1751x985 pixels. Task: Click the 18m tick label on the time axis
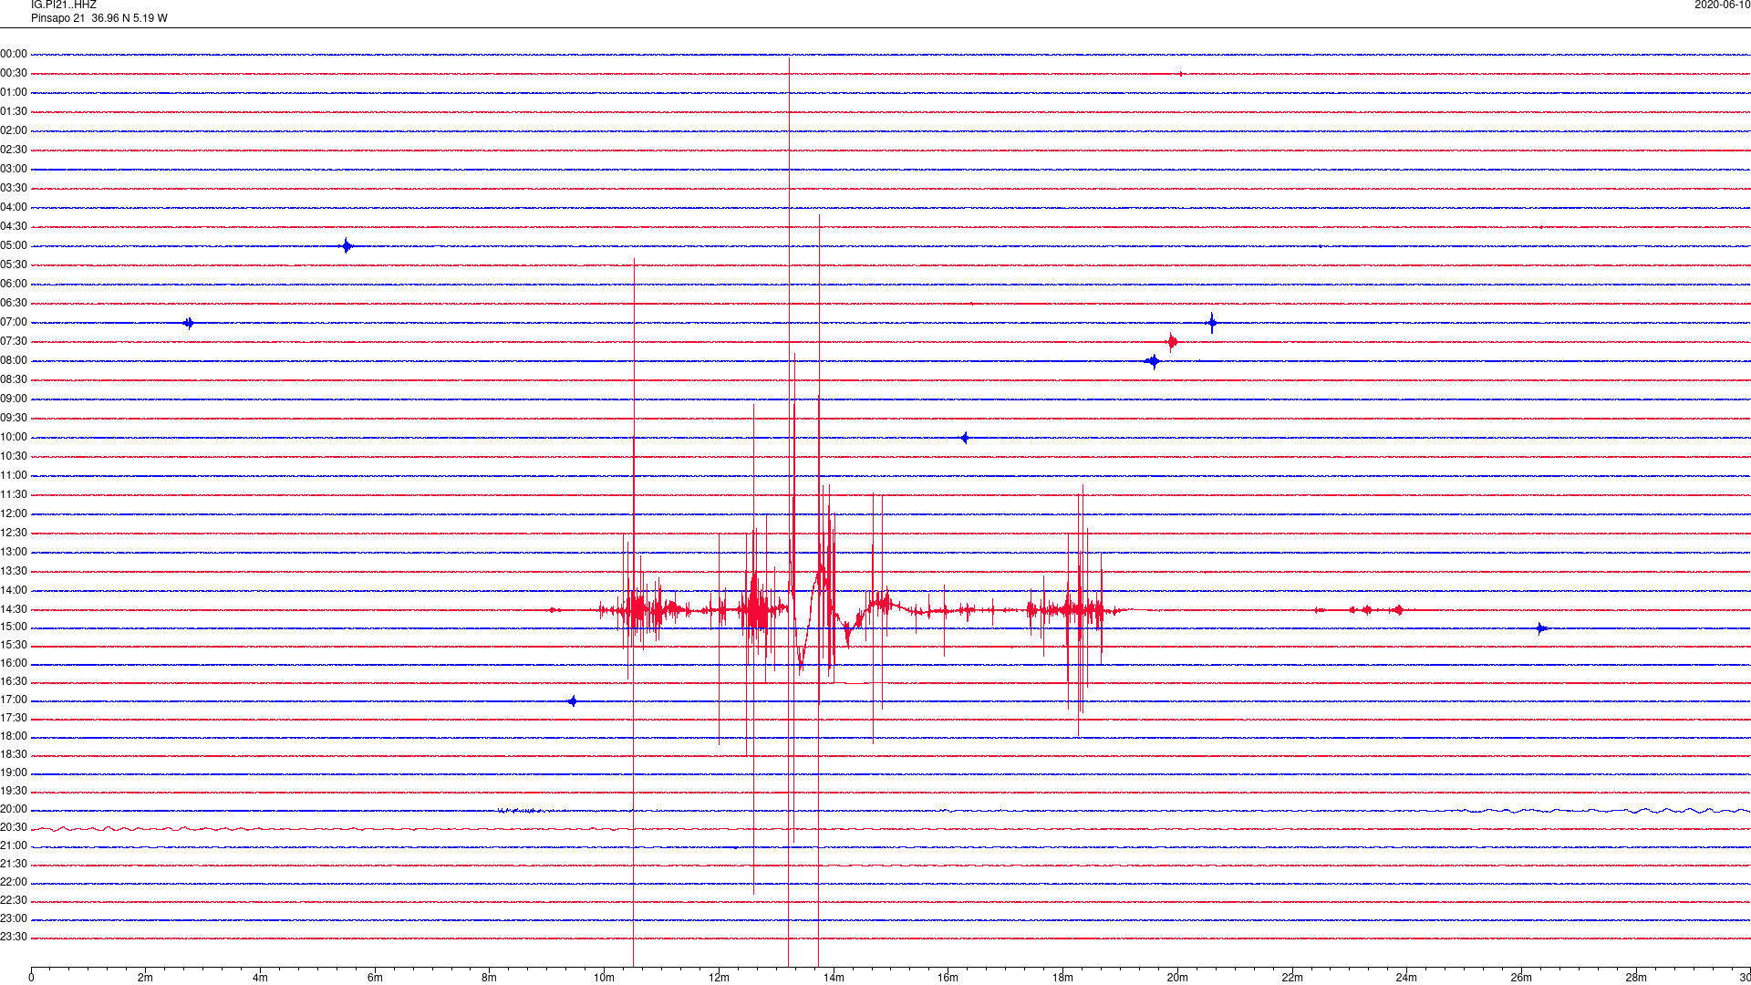click(1062, 978)
